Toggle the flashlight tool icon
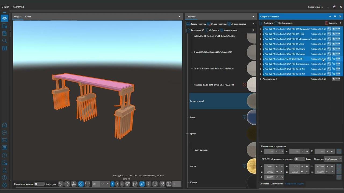Viewport: 344px width, 193px height. pos(142,184)
